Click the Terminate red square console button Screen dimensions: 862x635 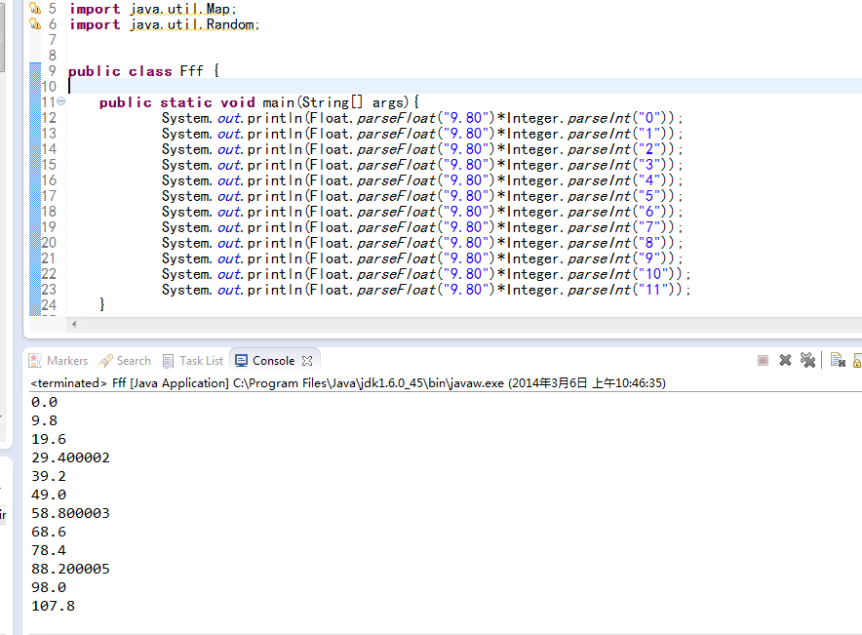tap(763, 360)
